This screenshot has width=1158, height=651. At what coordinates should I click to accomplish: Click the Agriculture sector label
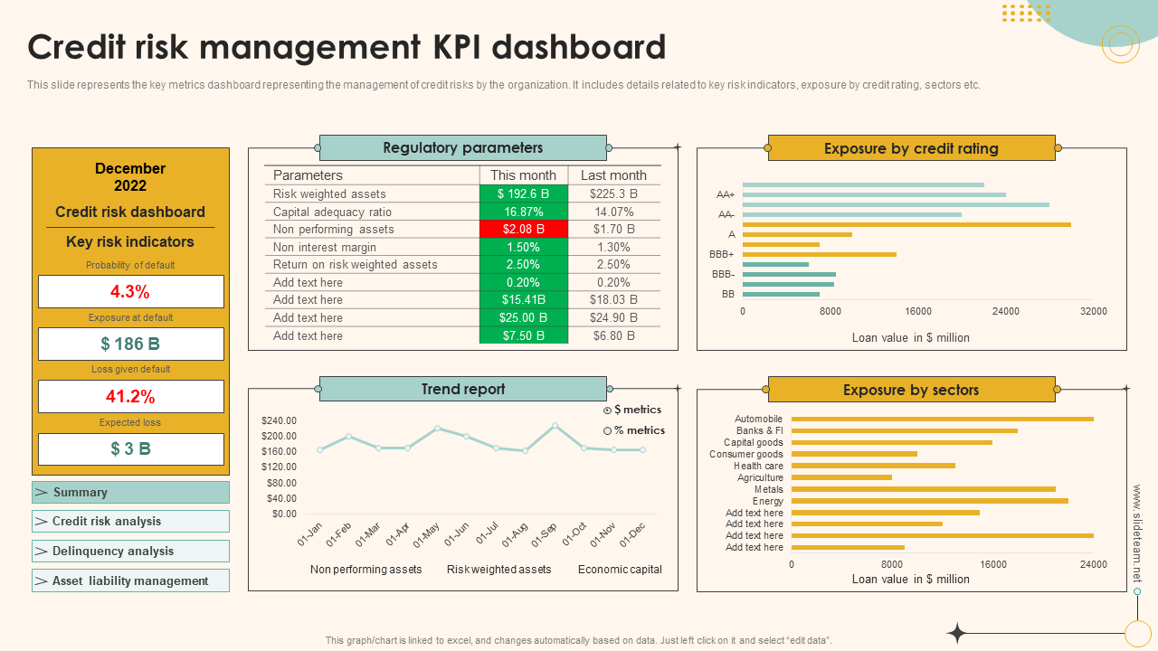click(x=761, y=477)
